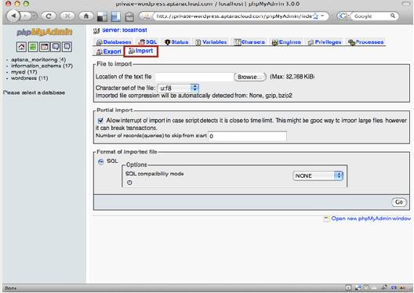The width and height of the screenshot is (414, 293).
Task: Open the Privileges tab
Action: [x=325, y=42]
